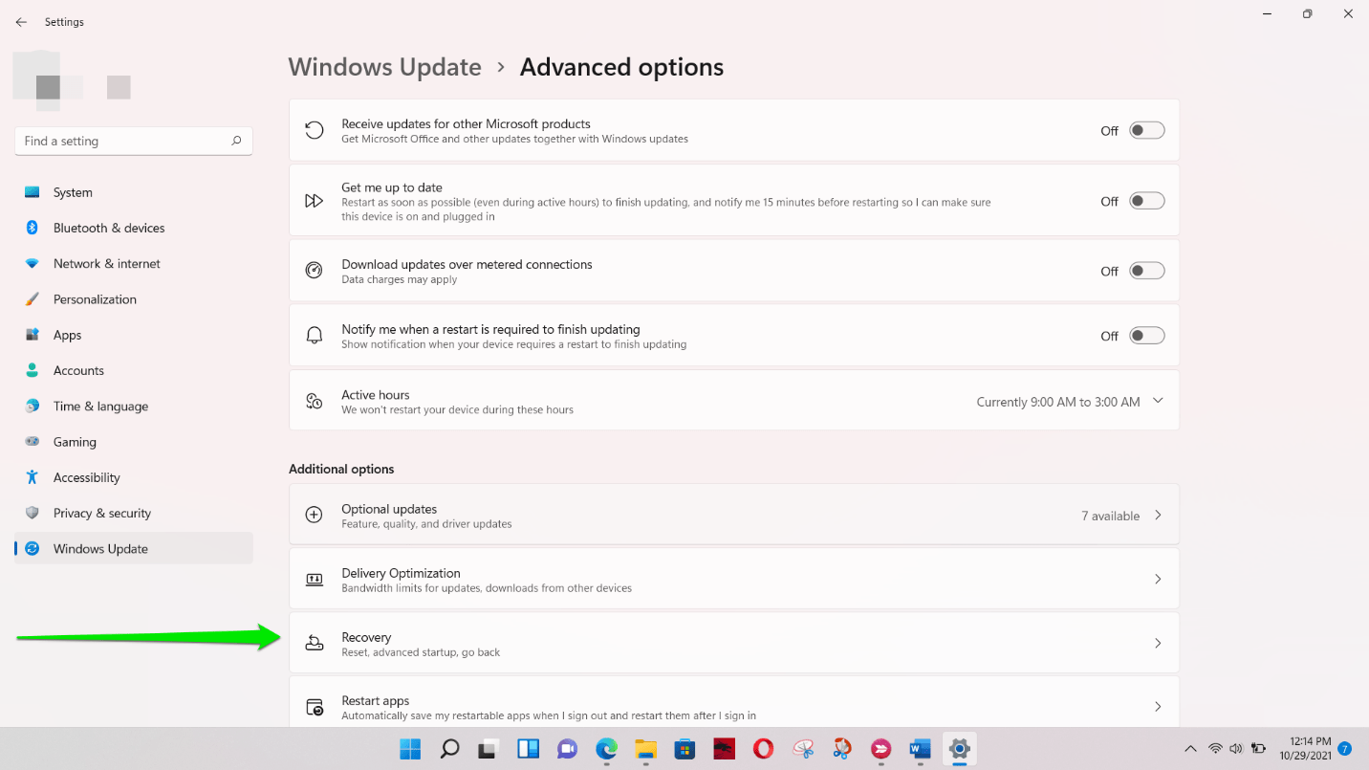1369x770 pixels.
Task: Select Privacy & security in sidebar
Action: (100, 513)
